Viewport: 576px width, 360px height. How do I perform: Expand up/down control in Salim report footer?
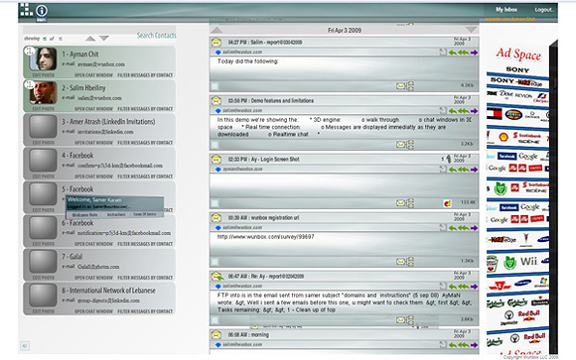pos(411,86)
